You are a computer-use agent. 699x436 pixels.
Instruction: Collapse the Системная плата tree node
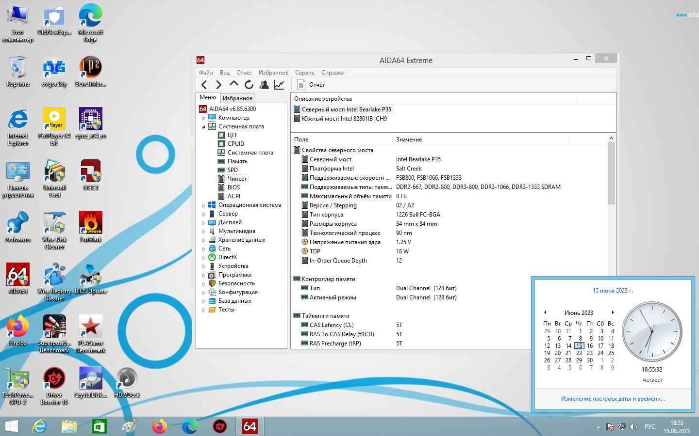point(203,126)
